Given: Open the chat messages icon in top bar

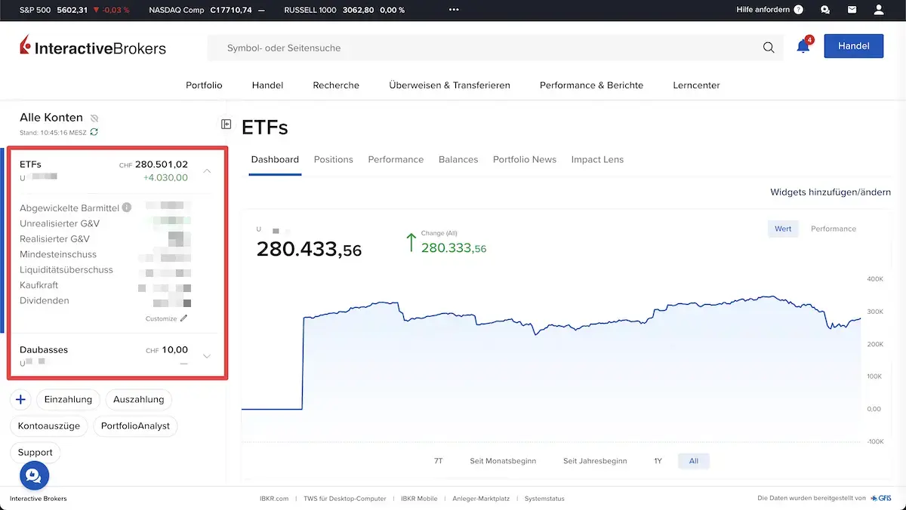Looking at the screenshot, I should point(825,10).
